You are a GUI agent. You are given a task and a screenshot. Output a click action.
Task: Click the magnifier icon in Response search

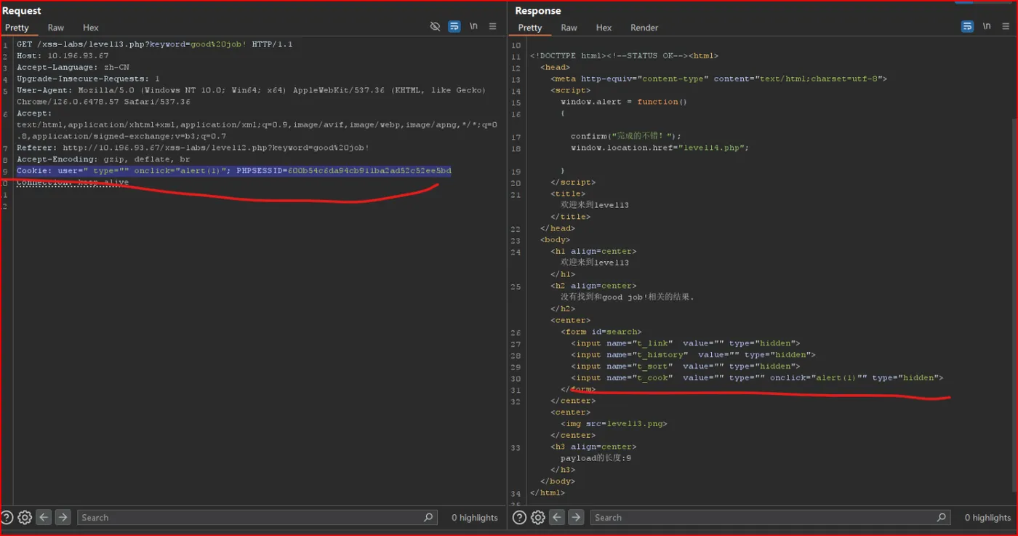942,517
